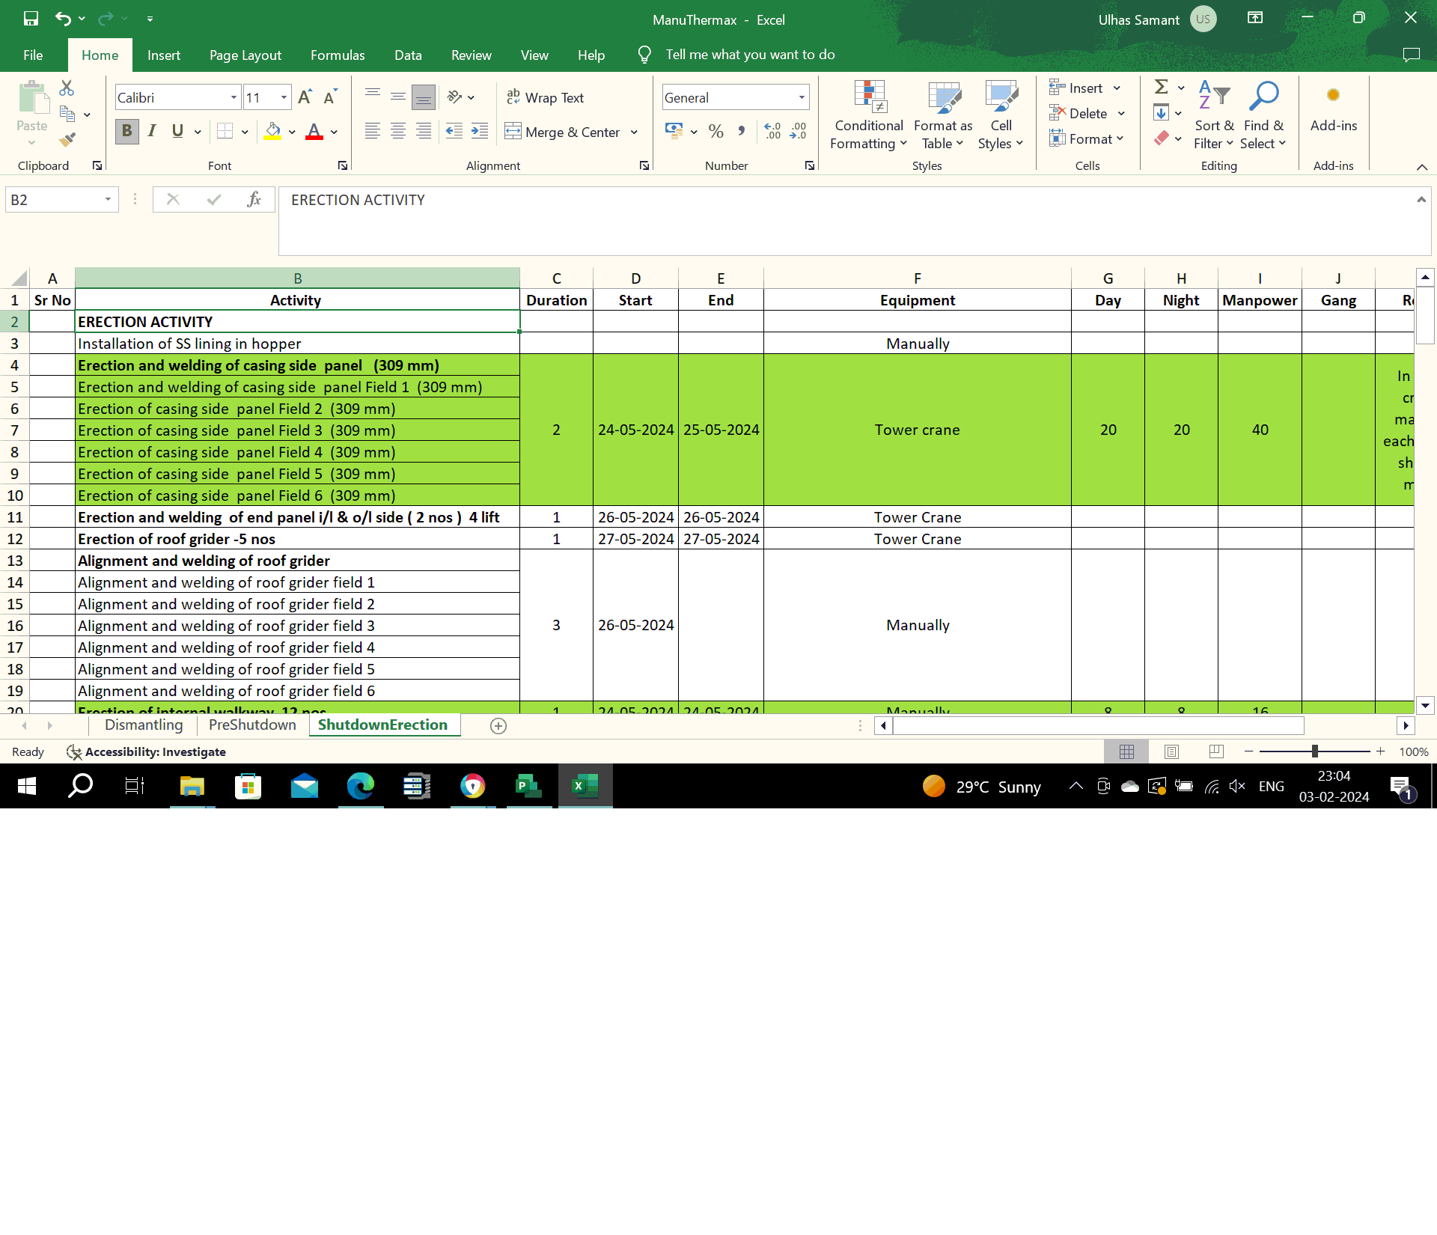Toggle Wrap Text
1437x1235 pixels.
(x=546, y=97)
